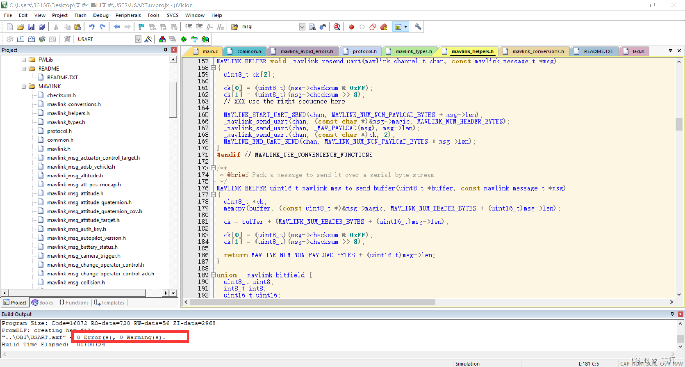Switch to the main.c editor tab
This screenshot has width=685, height=367.
tap(207, 51)
